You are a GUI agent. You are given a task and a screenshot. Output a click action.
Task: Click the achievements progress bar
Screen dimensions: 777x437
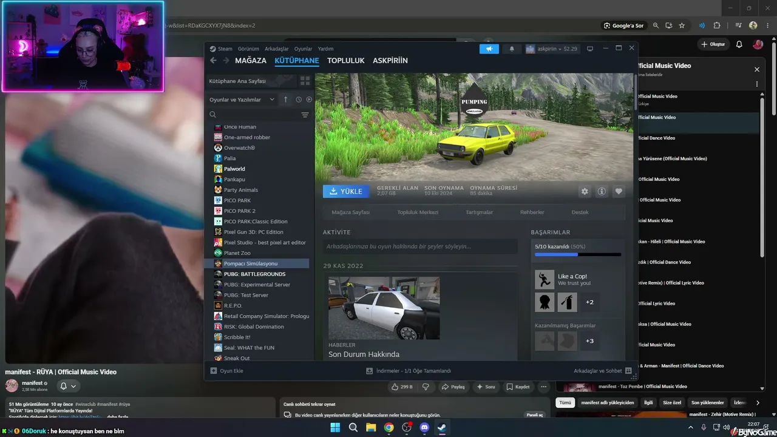pos(578,255)
